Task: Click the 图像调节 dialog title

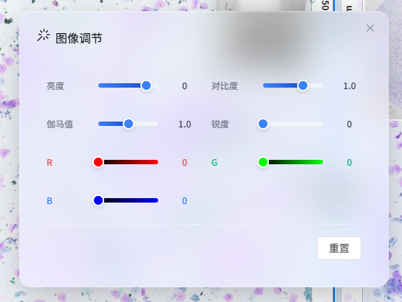Action: 79,38
